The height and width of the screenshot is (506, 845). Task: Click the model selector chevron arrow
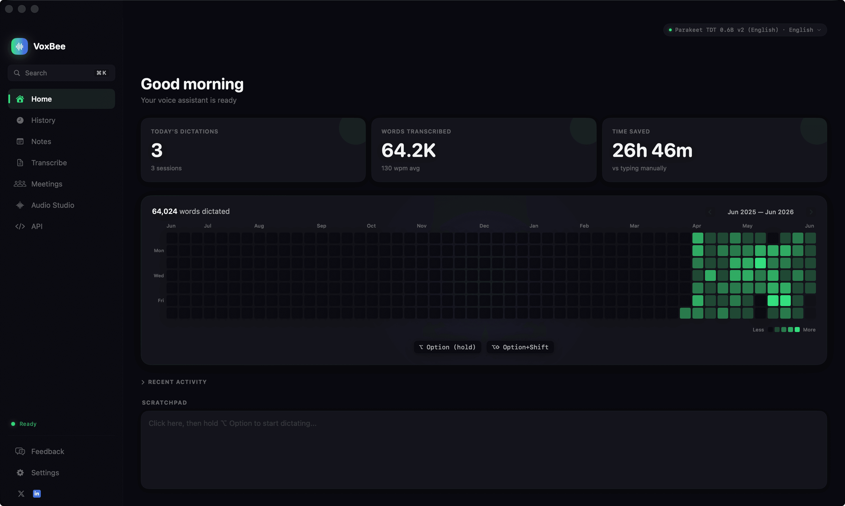(819, 30)
